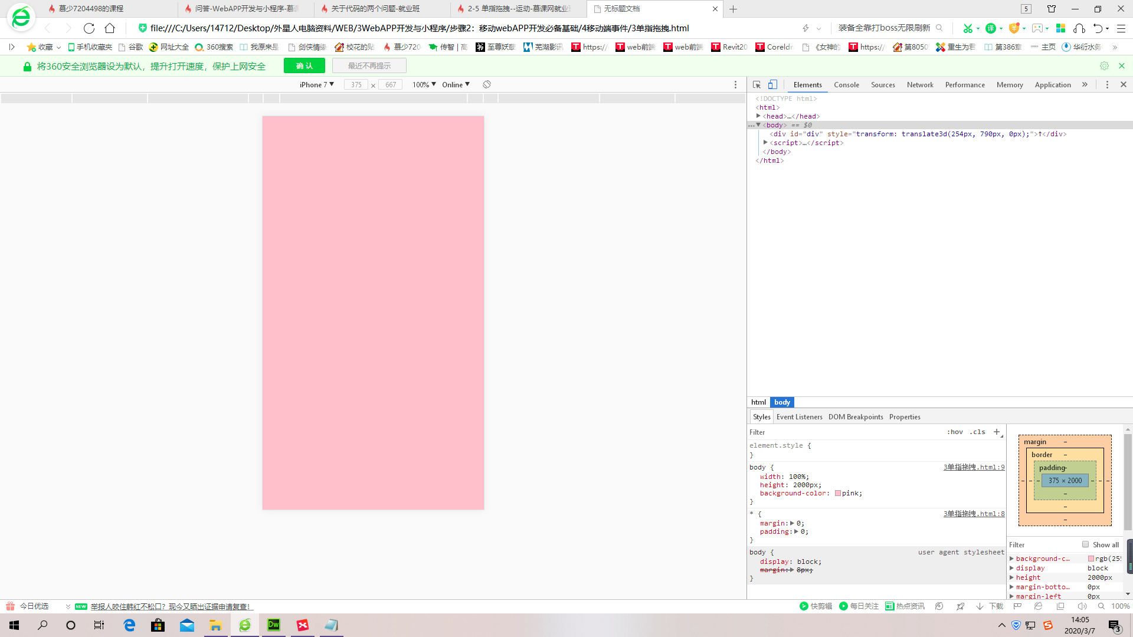This screenshot has width=1133, height=637.
Task: Click the computed styles Filter field
Action: coord(1043,545)
